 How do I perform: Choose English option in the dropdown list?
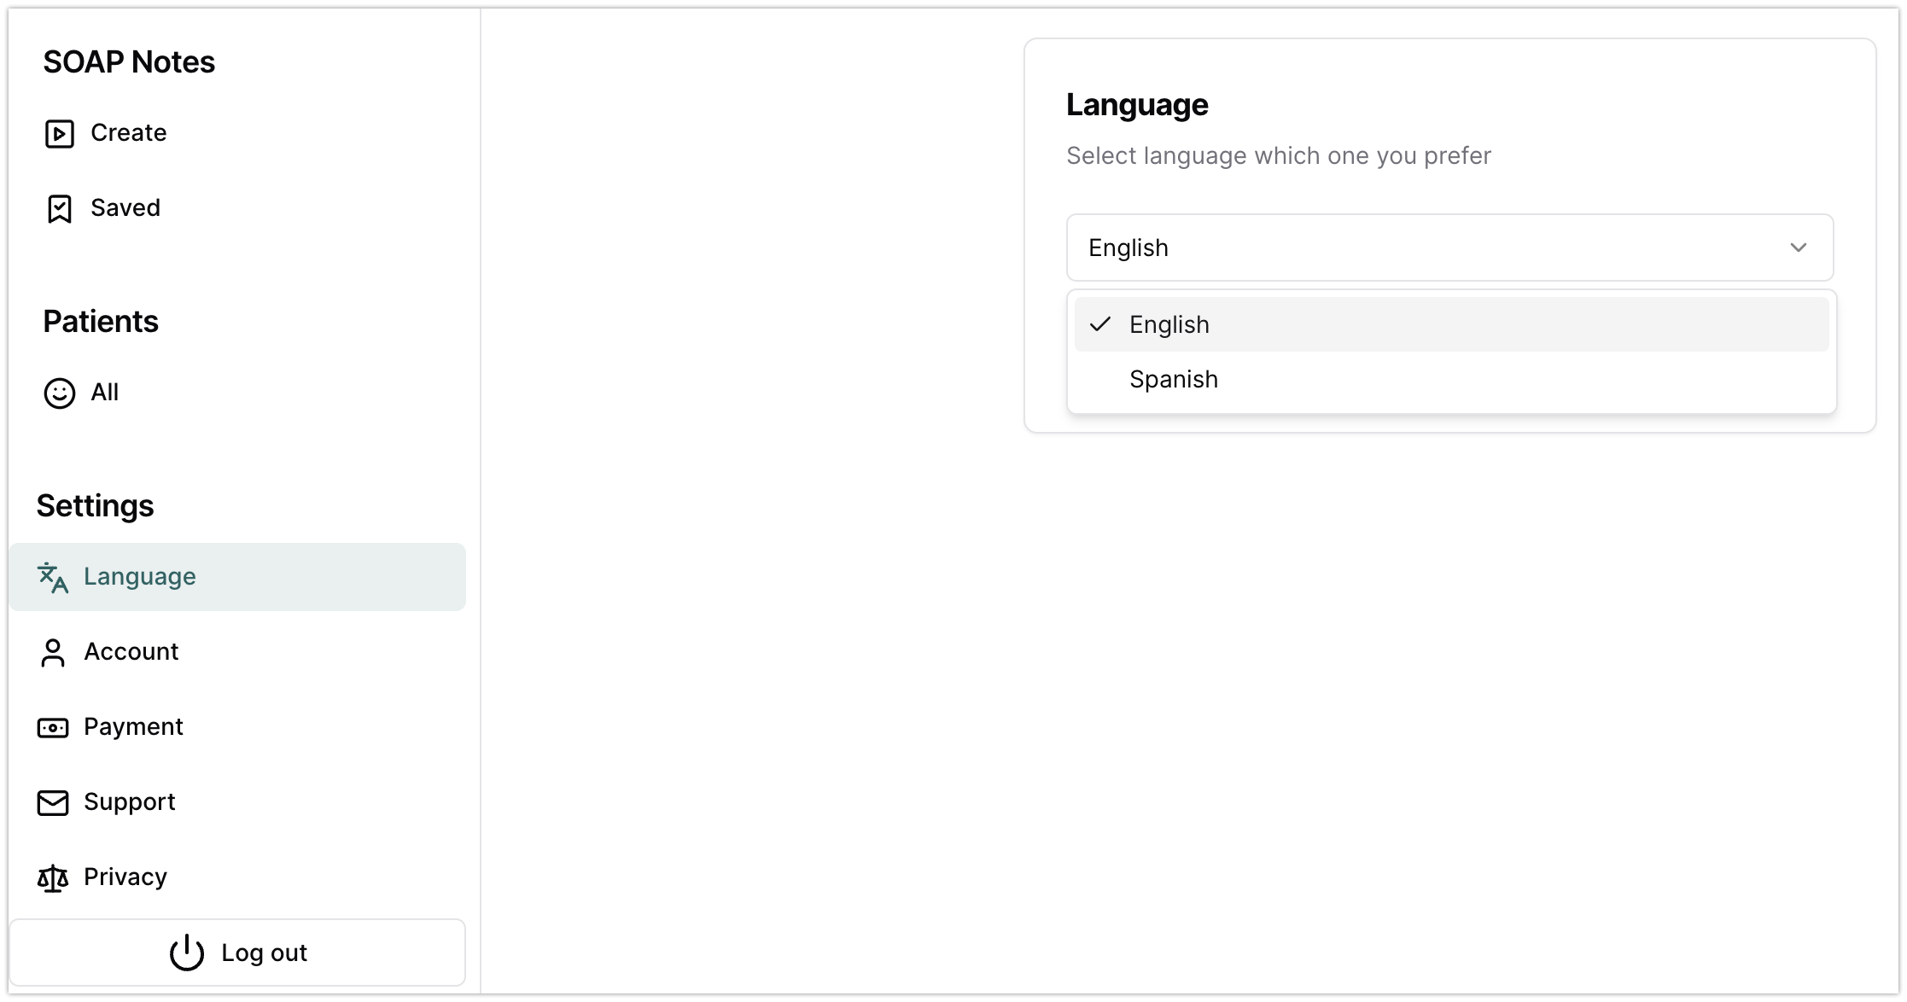click(1169, 324)
